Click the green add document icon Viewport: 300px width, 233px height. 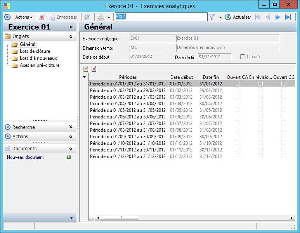69,157
